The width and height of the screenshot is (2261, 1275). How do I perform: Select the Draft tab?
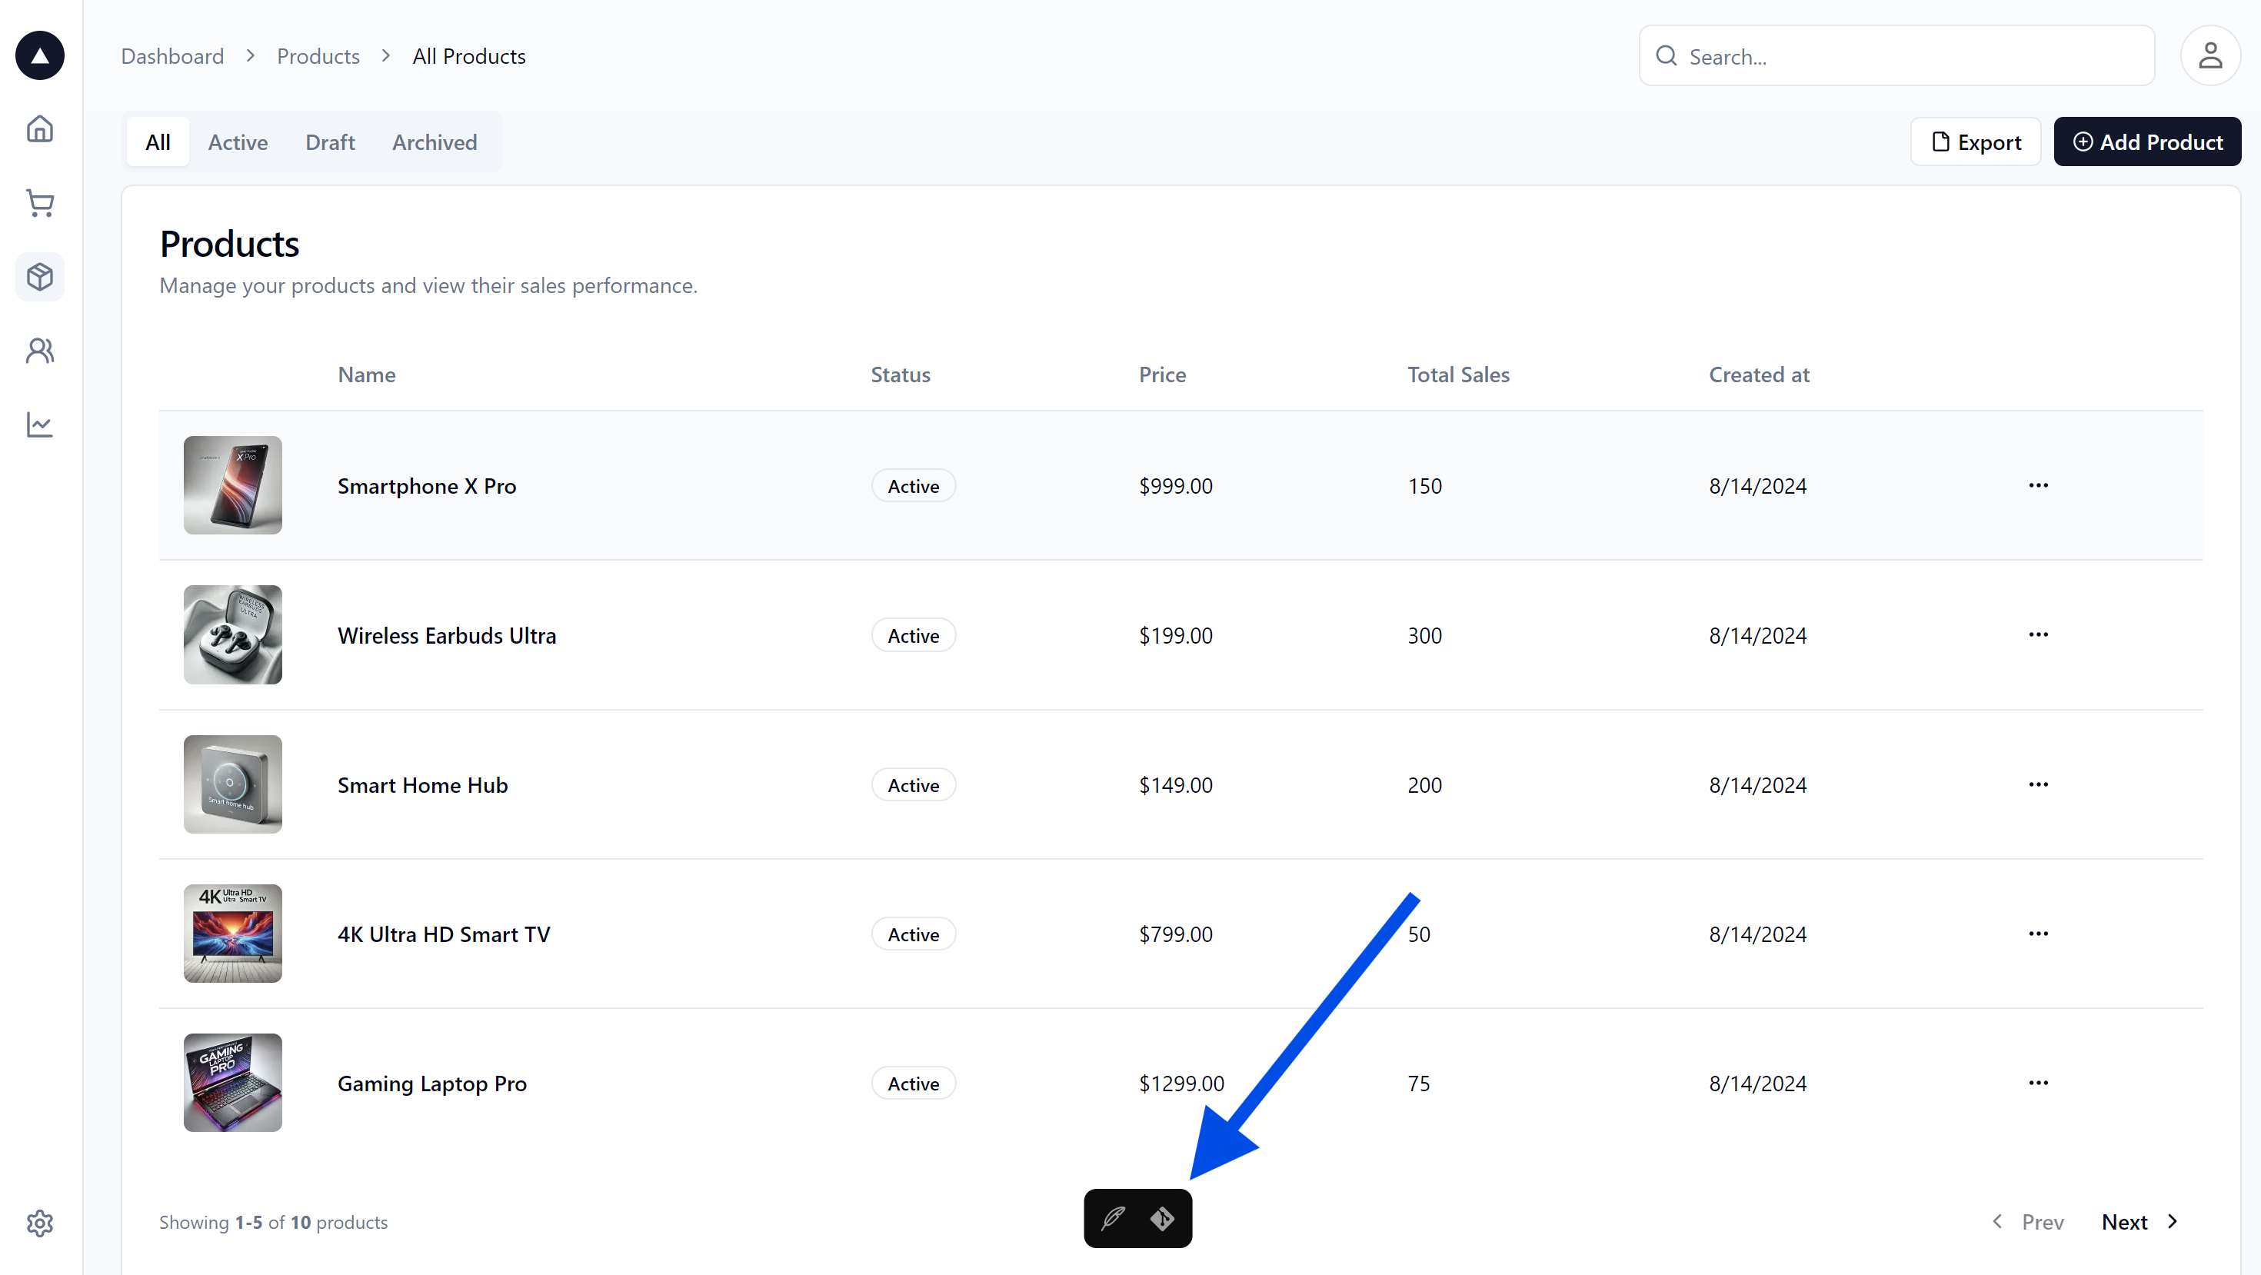coord(328,141)
